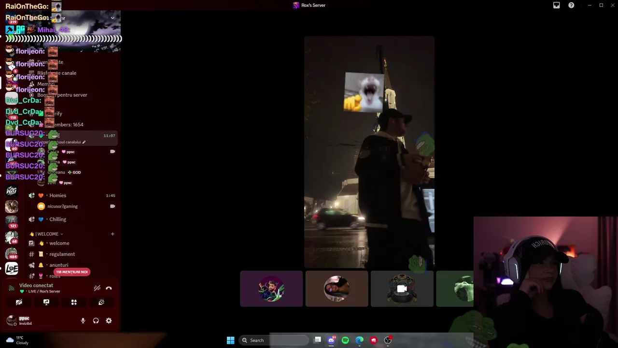
Task: Open Răsfoiește canale entry
Action: pyautogui.click(x=56, y=73)
